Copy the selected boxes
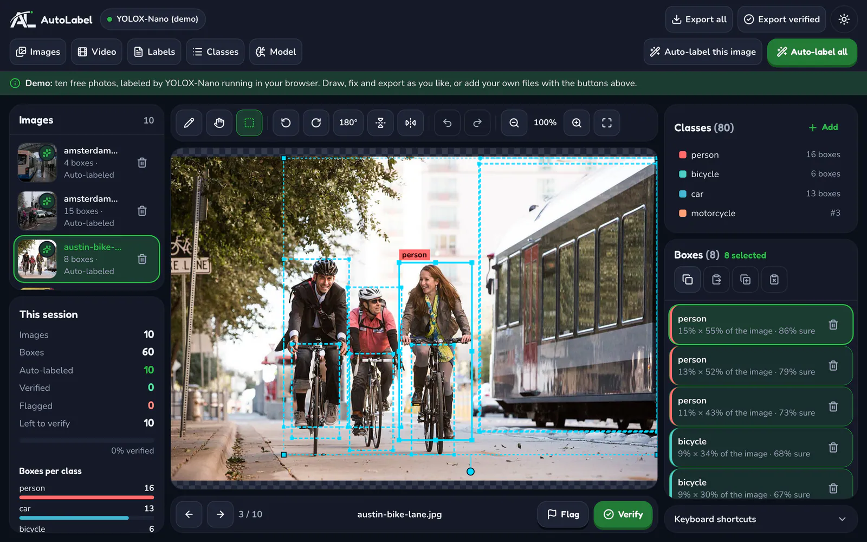867x542 pixels. pos(688,280)
